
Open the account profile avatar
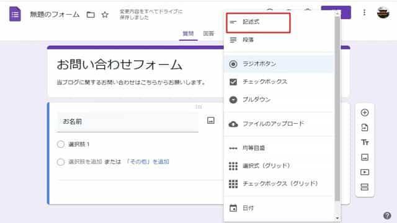[383, 12]
